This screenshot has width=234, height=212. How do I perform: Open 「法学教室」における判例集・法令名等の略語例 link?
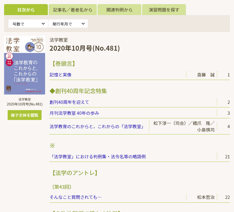coord(98,157)
